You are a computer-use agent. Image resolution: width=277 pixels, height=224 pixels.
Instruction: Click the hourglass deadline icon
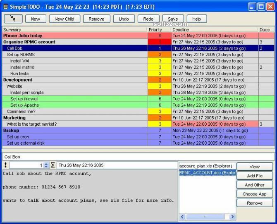point(53,165)
